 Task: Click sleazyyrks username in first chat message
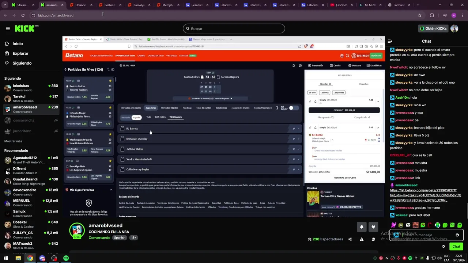pyautogui.click(x=404, y=50)
